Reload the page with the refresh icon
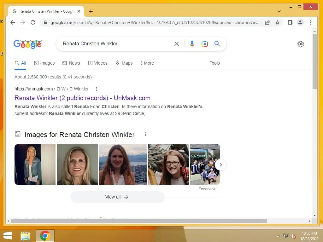The height and width of the screenshot is (242, 323). tap(33, 22)
